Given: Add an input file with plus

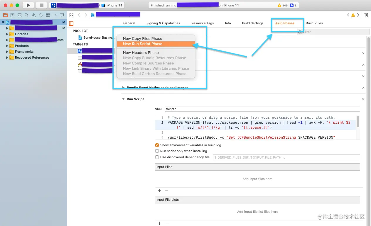Looking at the screenshot, I should (159, 190).
